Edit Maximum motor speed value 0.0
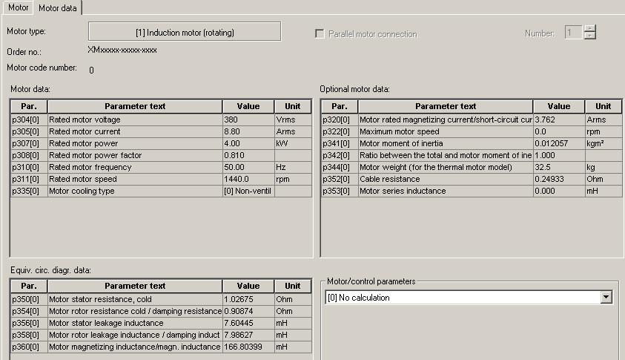This screenshot has width=625, height=360. [x=558, y=131]
